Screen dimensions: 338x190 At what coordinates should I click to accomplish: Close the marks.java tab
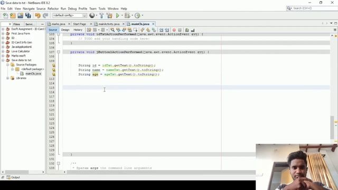(69, 24)
